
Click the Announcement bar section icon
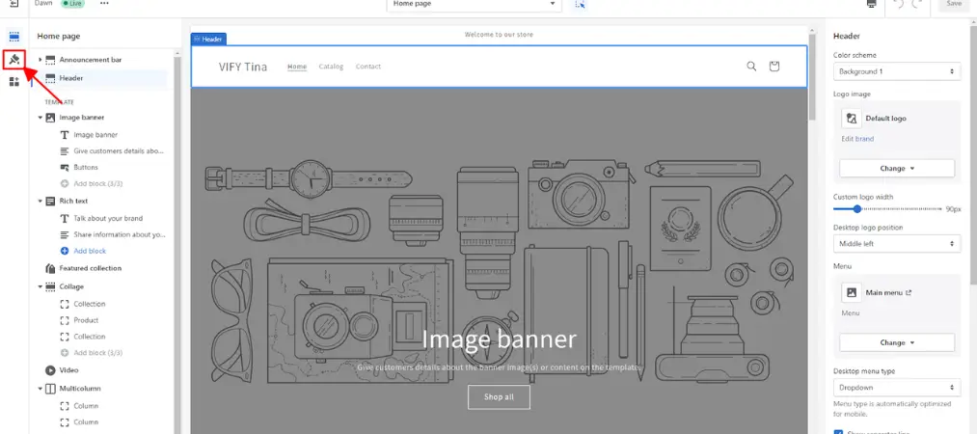pos(50,60)
